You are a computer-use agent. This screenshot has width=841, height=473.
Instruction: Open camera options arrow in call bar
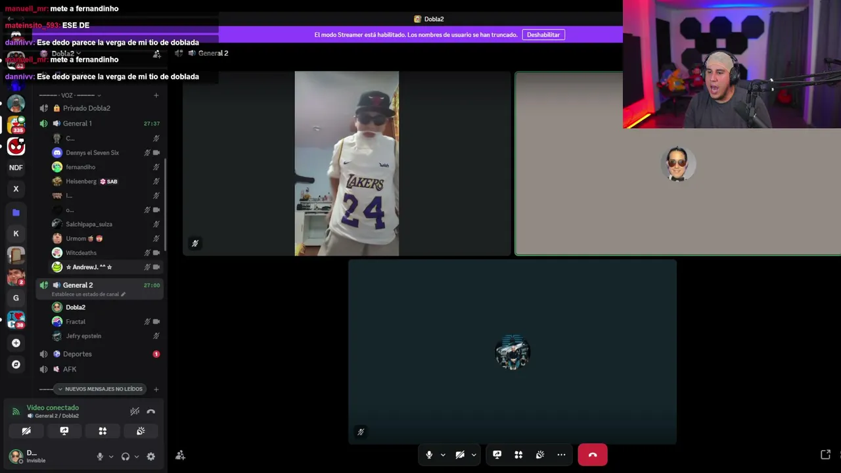tap(474, 455)
